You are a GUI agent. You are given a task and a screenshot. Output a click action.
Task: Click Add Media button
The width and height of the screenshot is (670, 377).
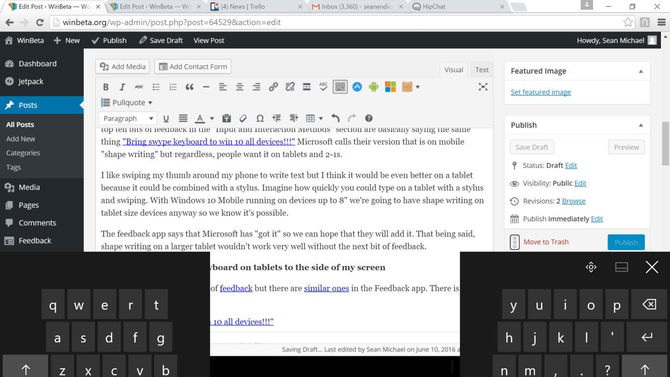(x=123, y=66)
